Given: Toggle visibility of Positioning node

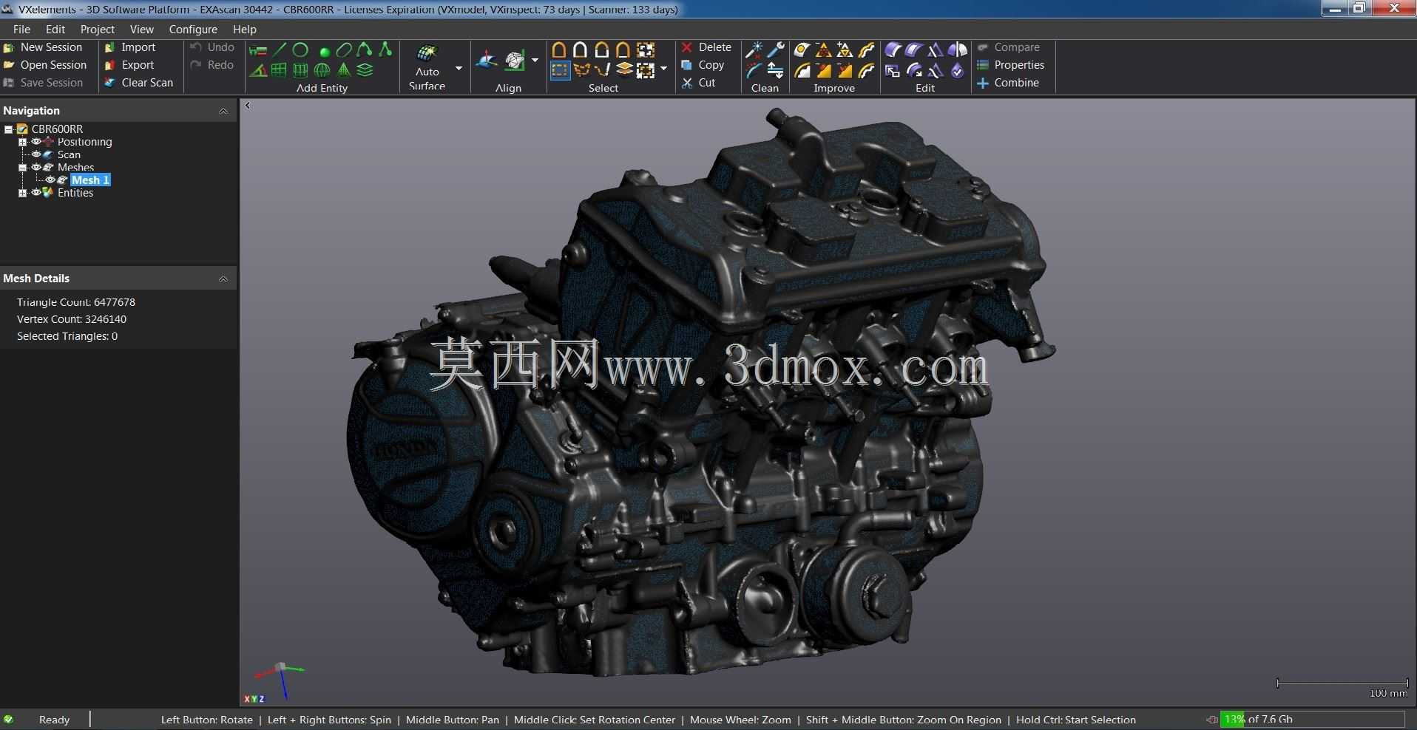Looking at the screenshot, I should pos(35,142).
